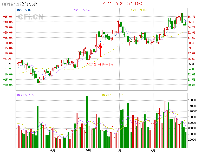This screenshot has height=156, width=208.
Task: Select the 2020-05-15 date annotation
Action: click(x=100, y=65)
